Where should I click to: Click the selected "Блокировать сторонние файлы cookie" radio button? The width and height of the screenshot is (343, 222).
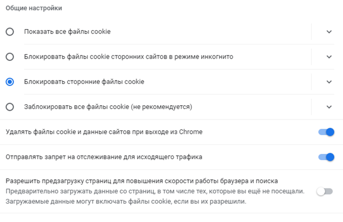pyautogui.click(x=9, y=82)
